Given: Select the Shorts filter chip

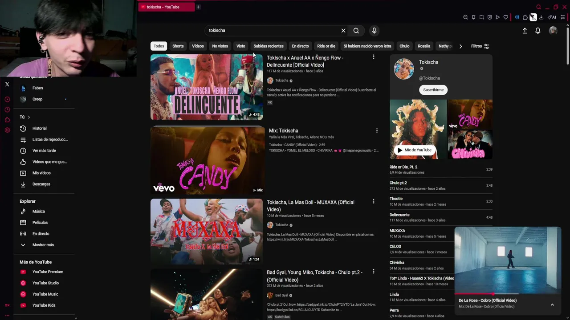Looking at the screenshot, I should (x=178, y=46).
